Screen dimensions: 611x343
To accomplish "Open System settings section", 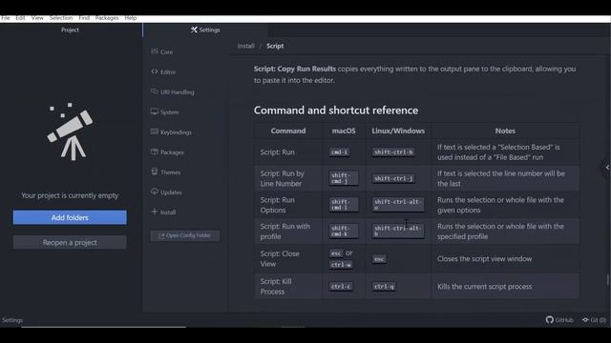I will 165,112.
